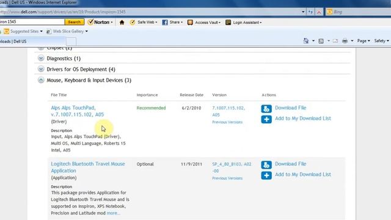Open the print options dropdown arrow
Image resolution: width=391 pixels, height=220 pixels.
coord(352,41)
